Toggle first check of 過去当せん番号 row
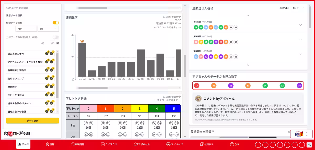The width and height of the screenshot is (315, 150). pos(47,53)
